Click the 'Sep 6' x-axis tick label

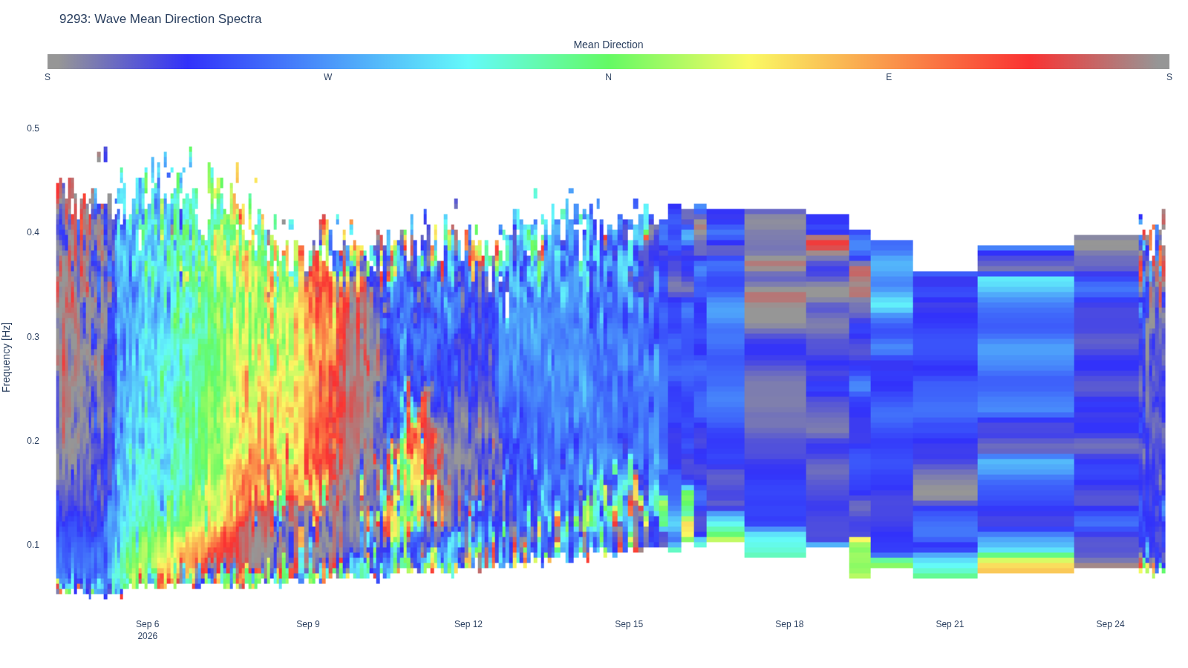(148, 624)
